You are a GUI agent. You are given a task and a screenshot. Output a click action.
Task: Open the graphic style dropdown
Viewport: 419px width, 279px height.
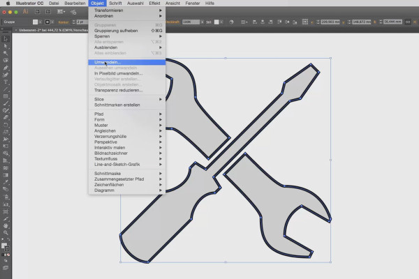[x=221, y=22]
